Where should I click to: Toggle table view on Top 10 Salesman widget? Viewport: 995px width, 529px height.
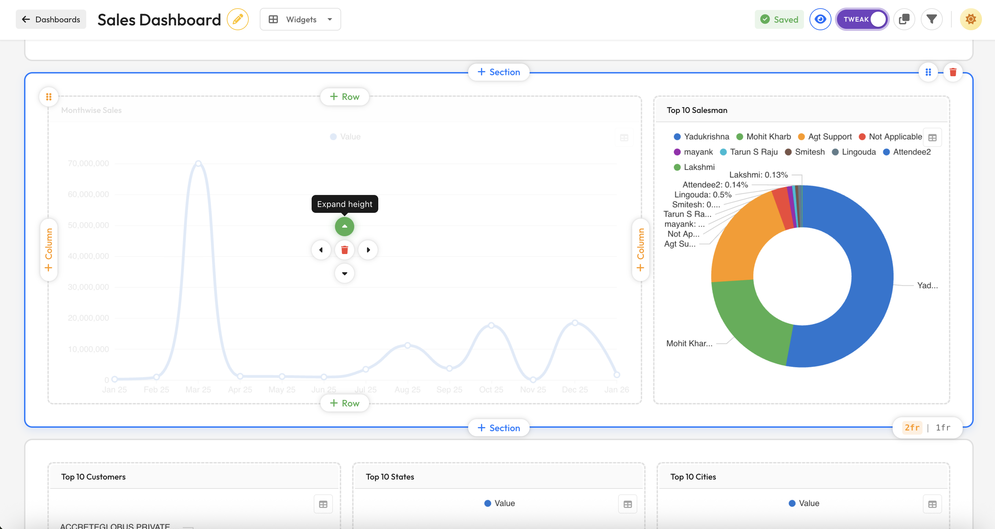(933, 137)
